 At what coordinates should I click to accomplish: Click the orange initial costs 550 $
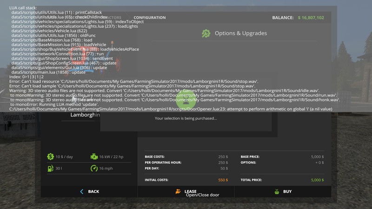223,180
